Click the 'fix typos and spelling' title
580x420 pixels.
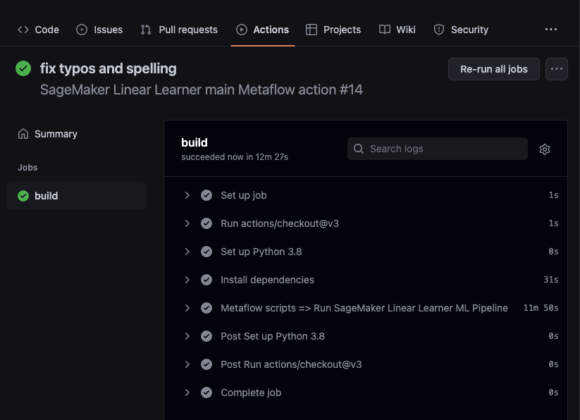coord(108,69)
